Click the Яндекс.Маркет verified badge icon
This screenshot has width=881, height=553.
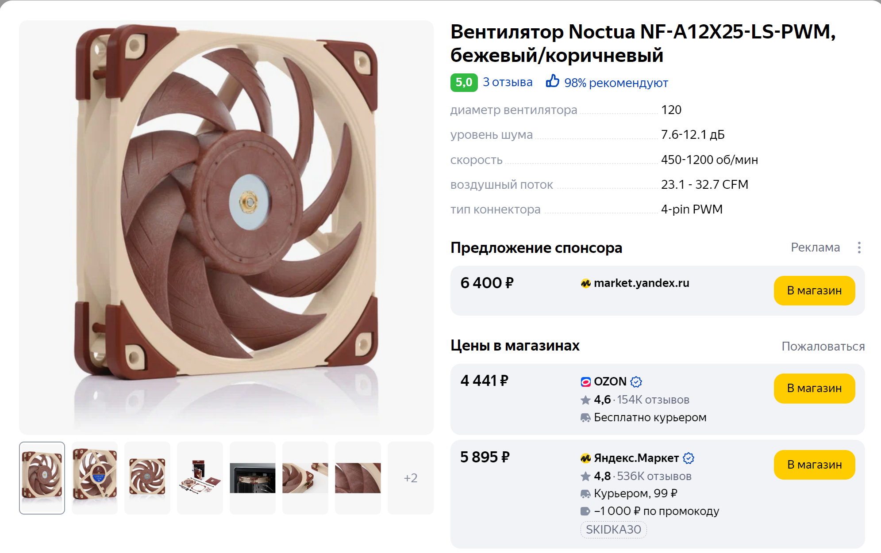click(x=689, y=458)
